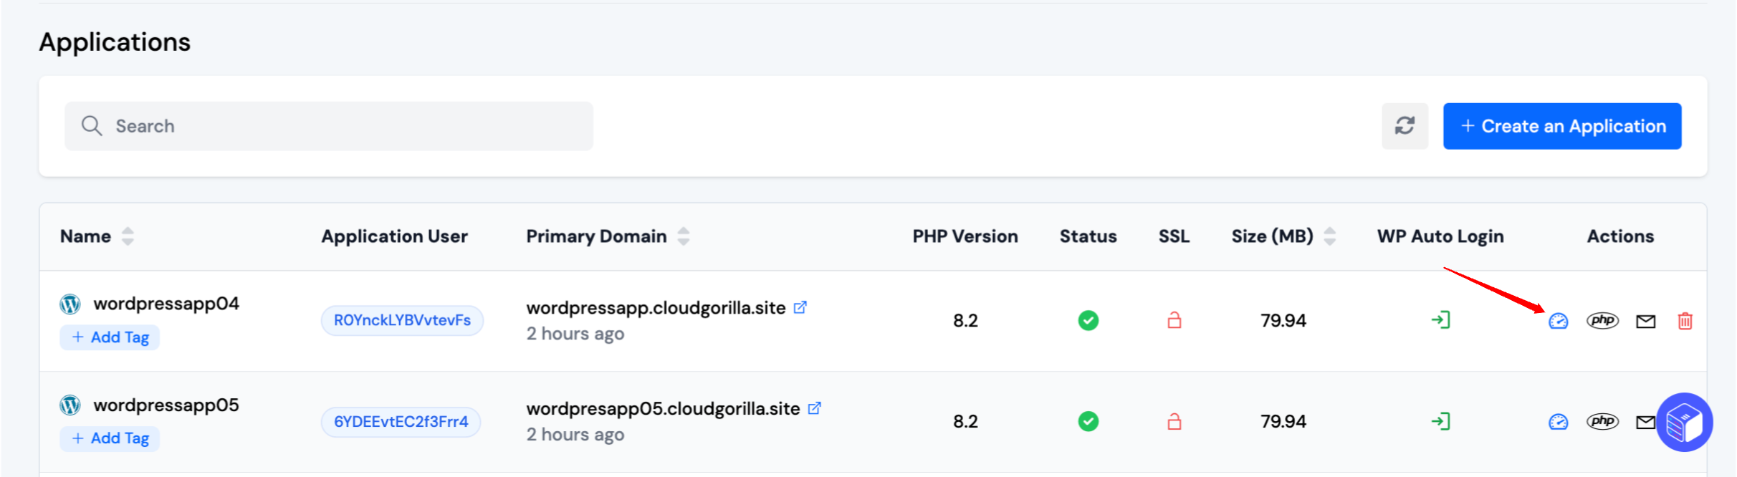1737x477 pixels.
Task: Open PHP settings for wordpressapp04
Action: click(1602, 320)
